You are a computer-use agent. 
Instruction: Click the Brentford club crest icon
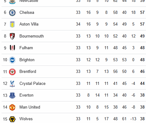click(12, 72)
